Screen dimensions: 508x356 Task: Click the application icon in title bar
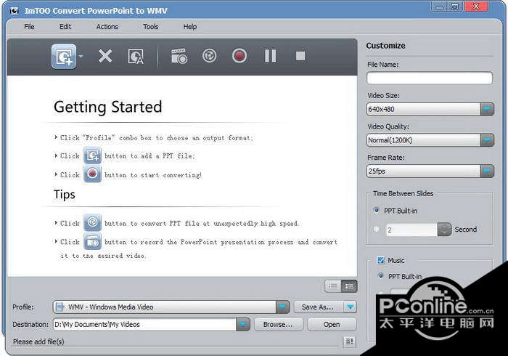click(14, 11)
